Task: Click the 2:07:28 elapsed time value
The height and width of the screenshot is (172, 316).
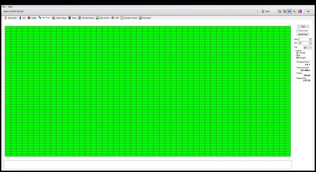Action: pos(306,80)
